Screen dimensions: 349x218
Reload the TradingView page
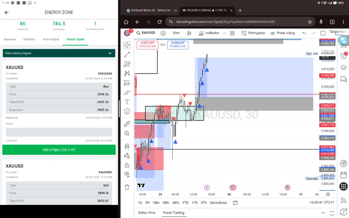click(x=160, y=22)
